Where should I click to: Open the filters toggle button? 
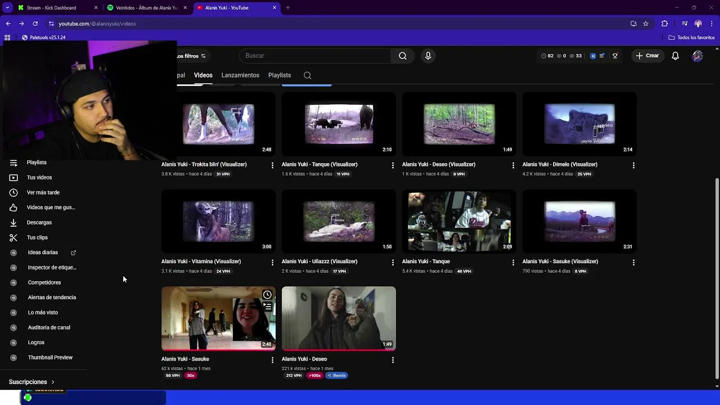click(x=191, y=56)
